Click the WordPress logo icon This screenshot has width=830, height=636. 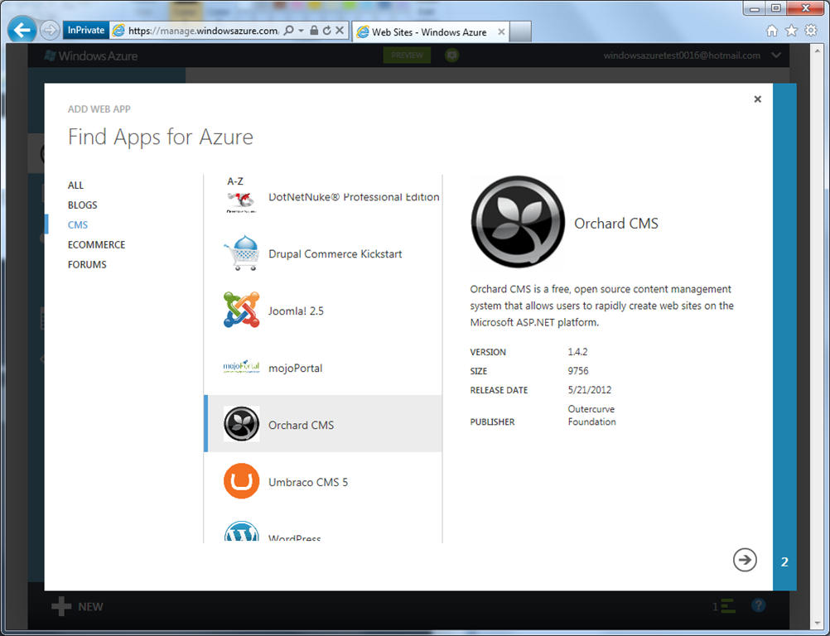tap(241, 532)
